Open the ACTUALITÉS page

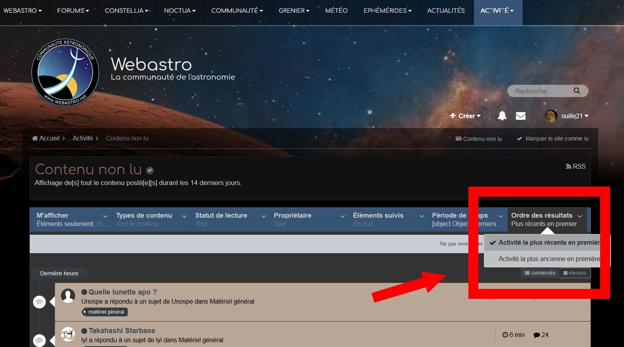click(x=446, y=11)
